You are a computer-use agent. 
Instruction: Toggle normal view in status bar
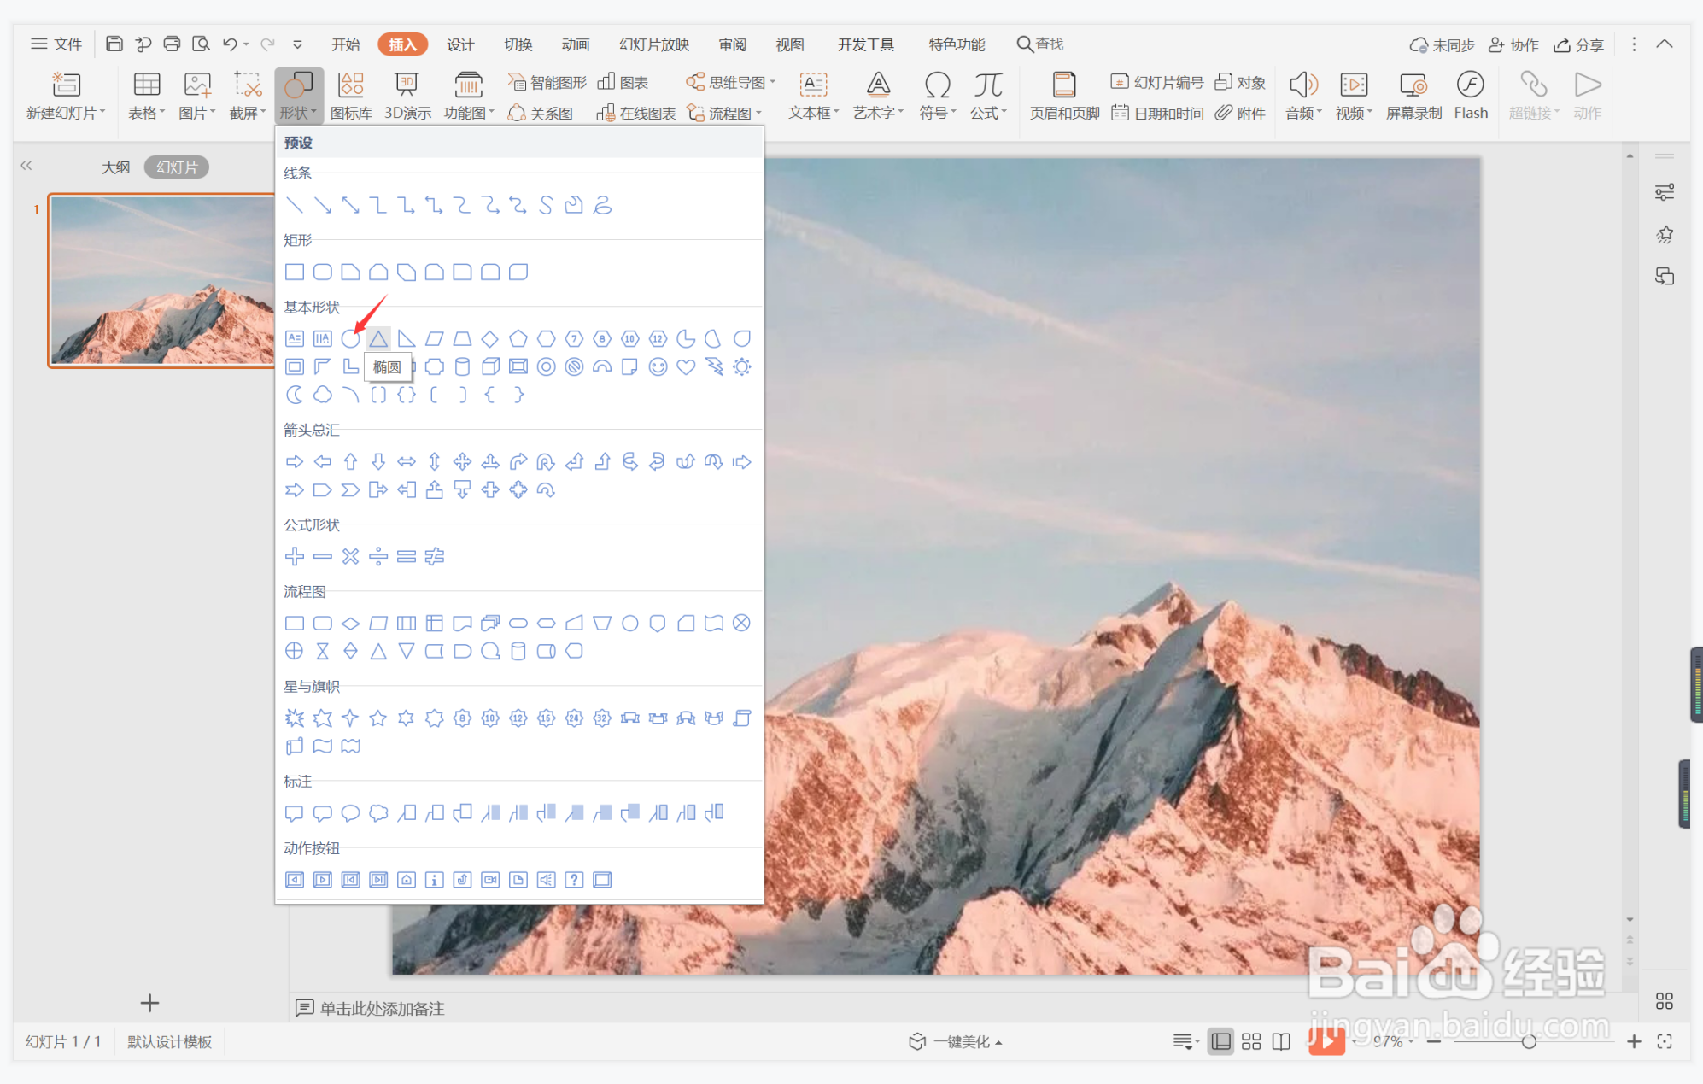1221,1041
